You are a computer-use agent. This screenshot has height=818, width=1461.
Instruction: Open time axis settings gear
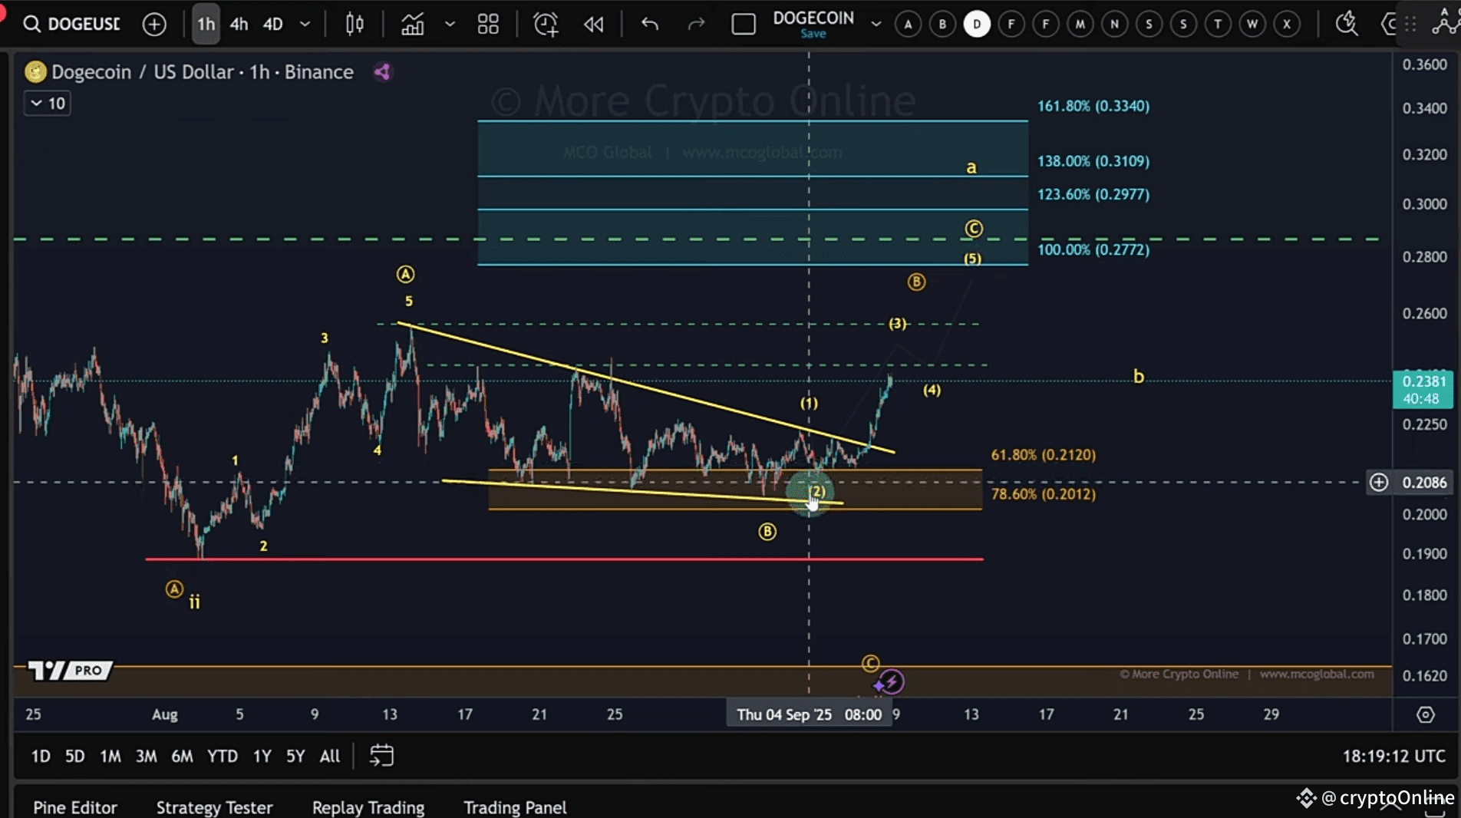pos(1426,714)
